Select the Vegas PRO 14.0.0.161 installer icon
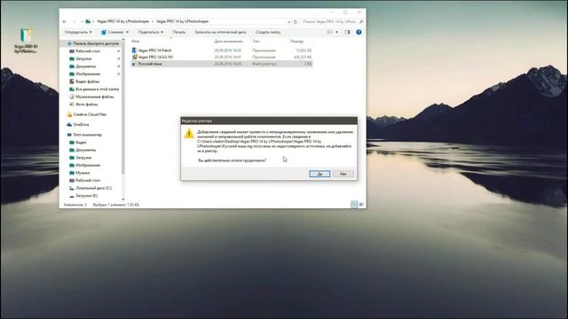The width and height of the screenshot is (568, 319). pyautogui.click(x=134, y=57)
